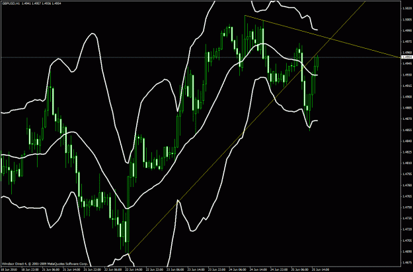Click the 23 Jun 14:00 time label
Screen dimensions: 413x272
coord(196,269)
